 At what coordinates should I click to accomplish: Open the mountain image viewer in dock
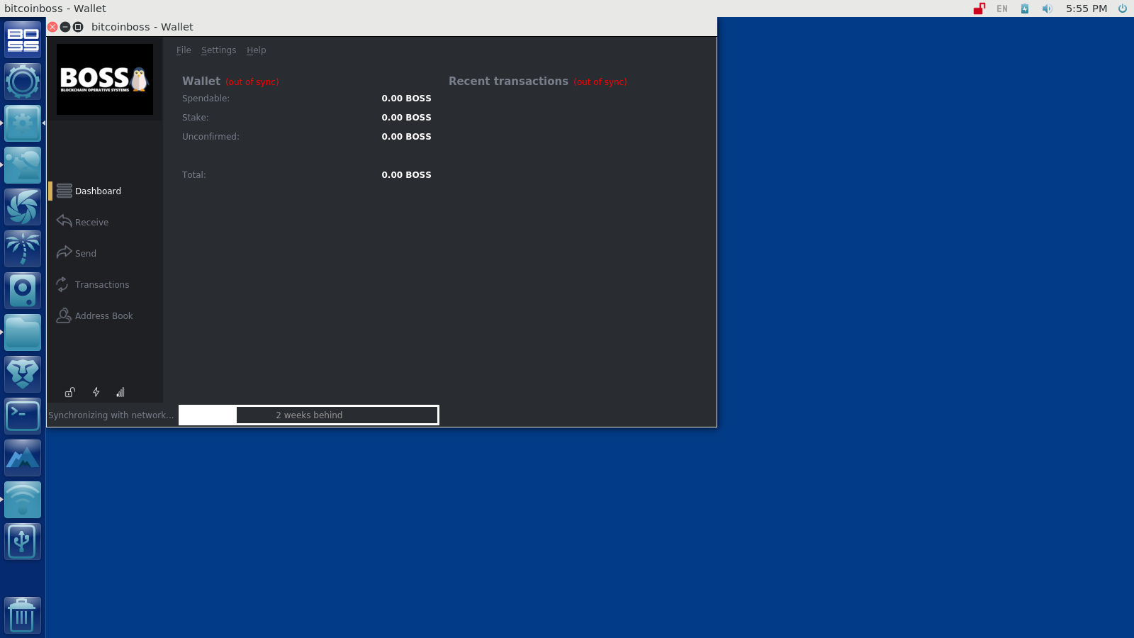pos(23,458)
